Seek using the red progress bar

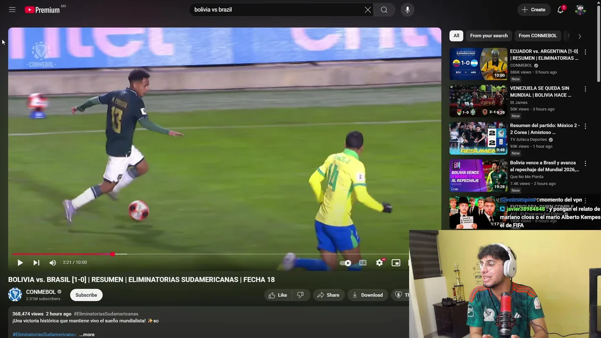210,254
